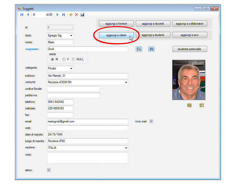Click the nome field containing Mario

(60, 42)
